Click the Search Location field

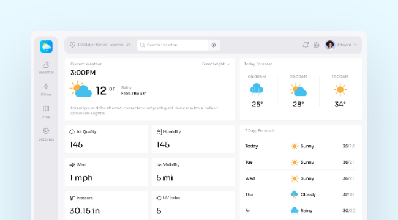[173, 45]
